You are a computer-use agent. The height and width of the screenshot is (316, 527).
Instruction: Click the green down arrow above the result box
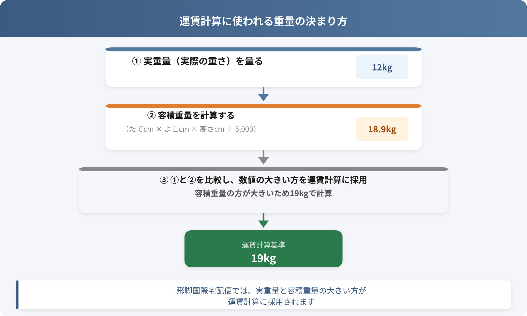pos(263,220)
